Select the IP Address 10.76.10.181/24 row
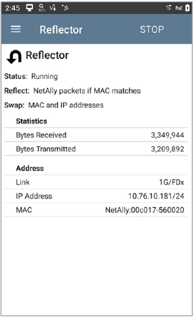This screenshot has height=318, width=194. [x=96, y=196]
